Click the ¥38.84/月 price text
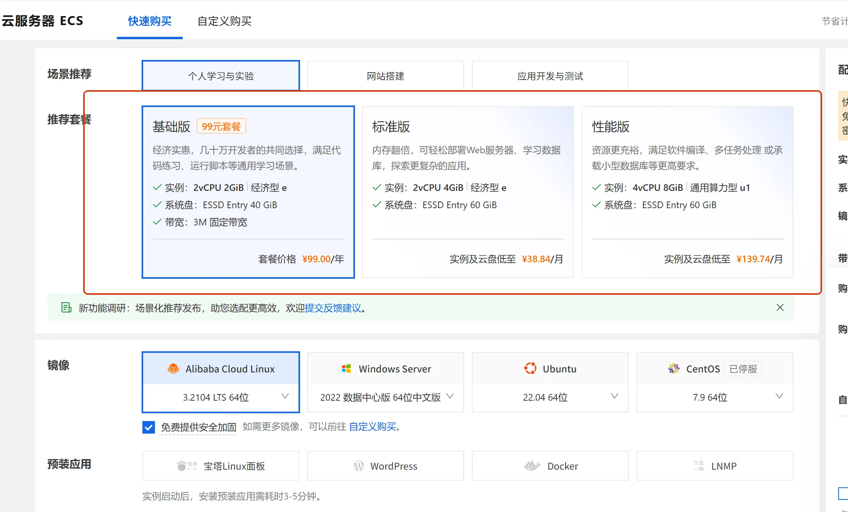 (x=542, y=259)
